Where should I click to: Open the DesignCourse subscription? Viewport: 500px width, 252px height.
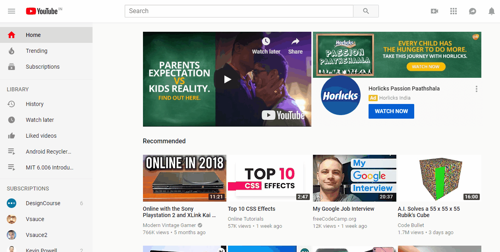[x=46, y=203]
